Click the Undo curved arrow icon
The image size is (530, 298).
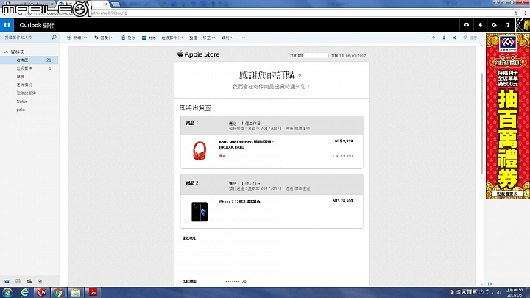465,38
